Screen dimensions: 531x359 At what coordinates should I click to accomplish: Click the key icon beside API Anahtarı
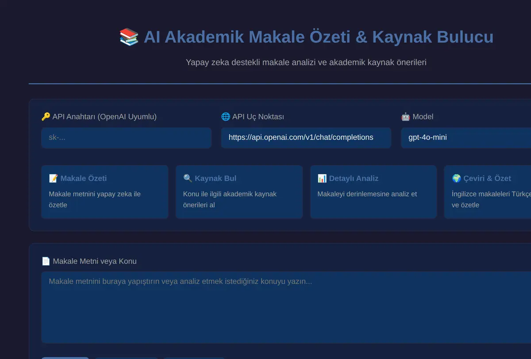pyautogui.click(x=46, y=117)
